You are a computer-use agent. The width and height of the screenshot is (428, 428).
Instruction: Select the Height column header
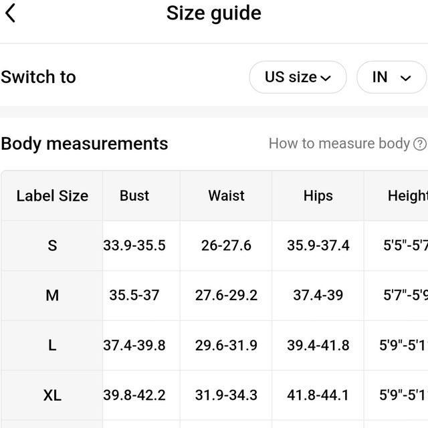coord(408,196)
